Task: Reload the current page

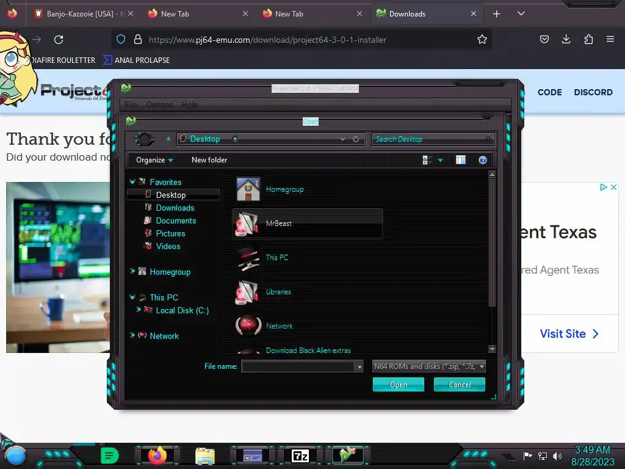Action: pos(59,40)
